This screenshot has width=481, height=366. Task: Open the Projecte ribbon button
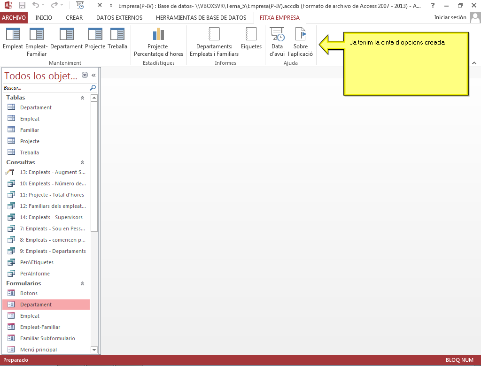pyautogui.click(x=95, y=38)
